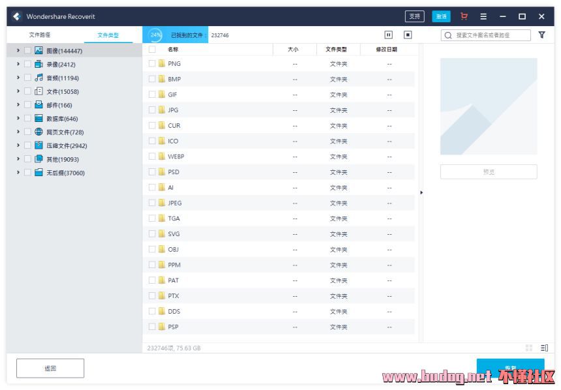Viewport: 561px width, 390px height.
Task: Select the 录像(2412) video category icon
Action: pos(38,64)
